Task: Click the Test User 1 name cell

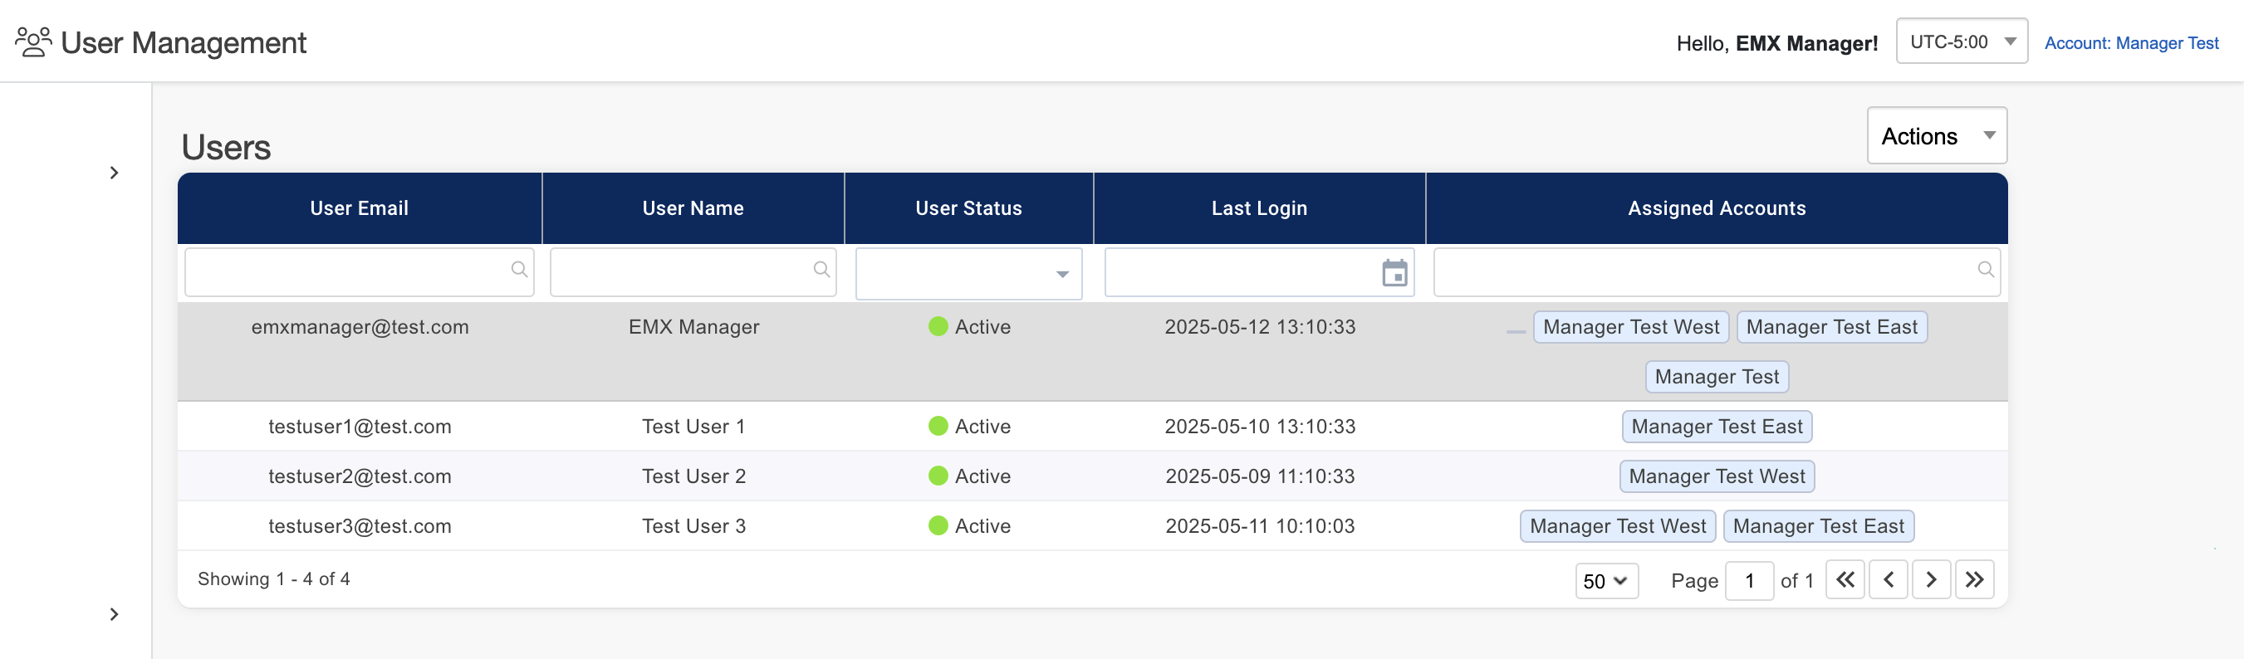Action: [x=693, y=427]
